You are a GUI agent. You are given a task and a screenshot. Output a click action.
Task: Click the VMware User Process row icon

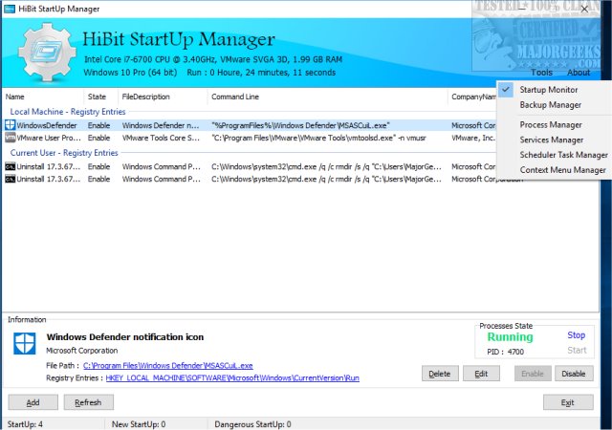pyautogui.click(x=11, y=138)
